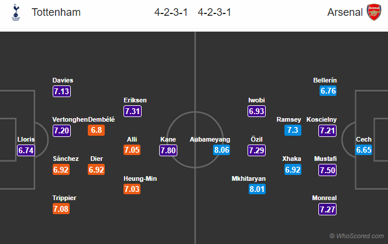Choose Trippier's 7.08 rating box

[x=61, y=209]
